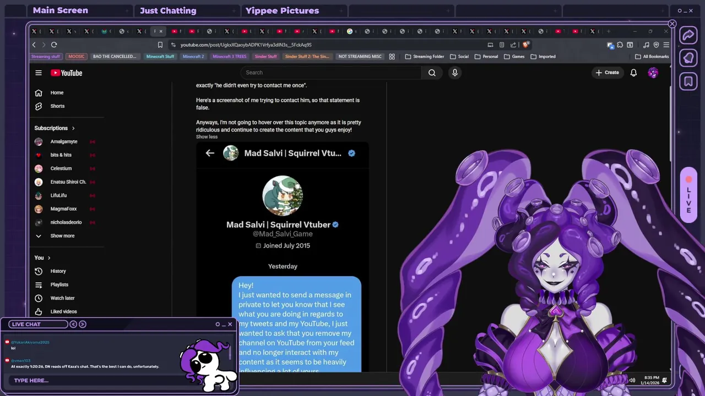Open the MOOSIC bookmark

pyautogui.click(x=77, y=57)
